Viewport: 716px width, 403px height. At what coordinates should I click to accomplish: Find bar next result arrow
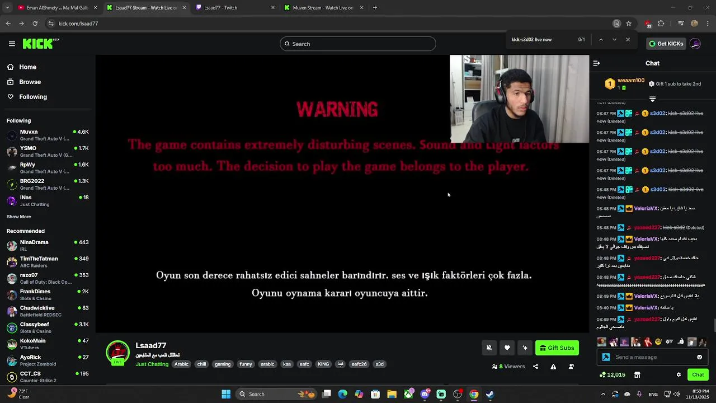click(x=614, y=40)
